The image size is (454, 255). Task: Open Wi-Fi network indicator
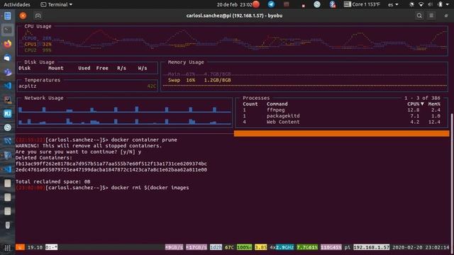click(421, 5)
